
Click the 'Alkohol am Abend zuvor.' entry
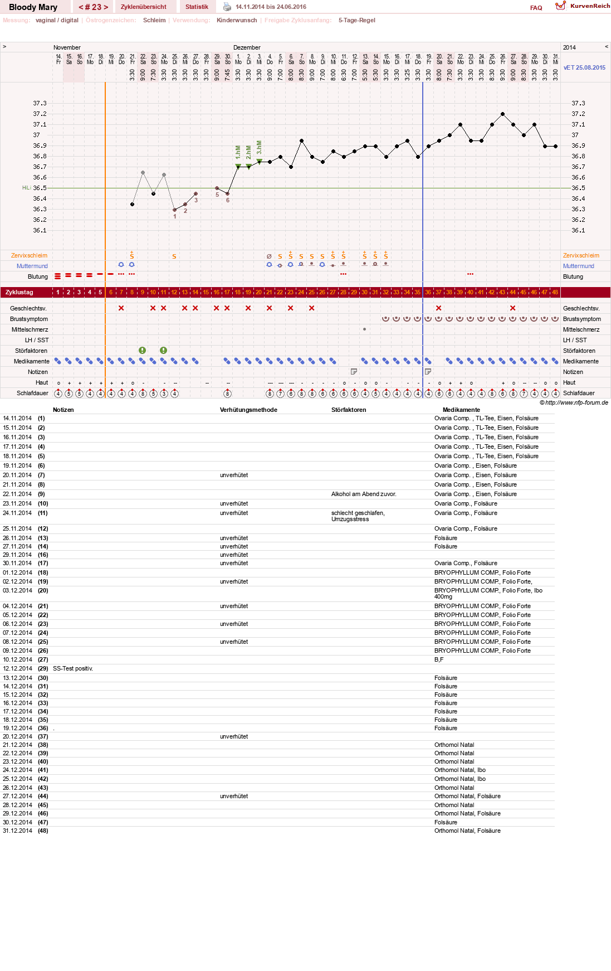coord(364,494)
